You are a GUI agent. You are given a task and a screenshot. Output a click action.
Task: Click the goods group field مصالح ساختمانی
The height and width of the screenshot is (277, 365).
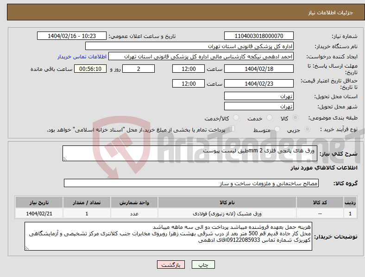[191, 183]
